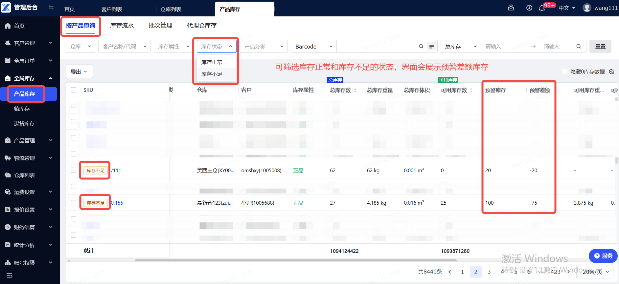Screen dimensions: 619x284
Task: Click the 重置 reset button
Action: coord(600,46)
